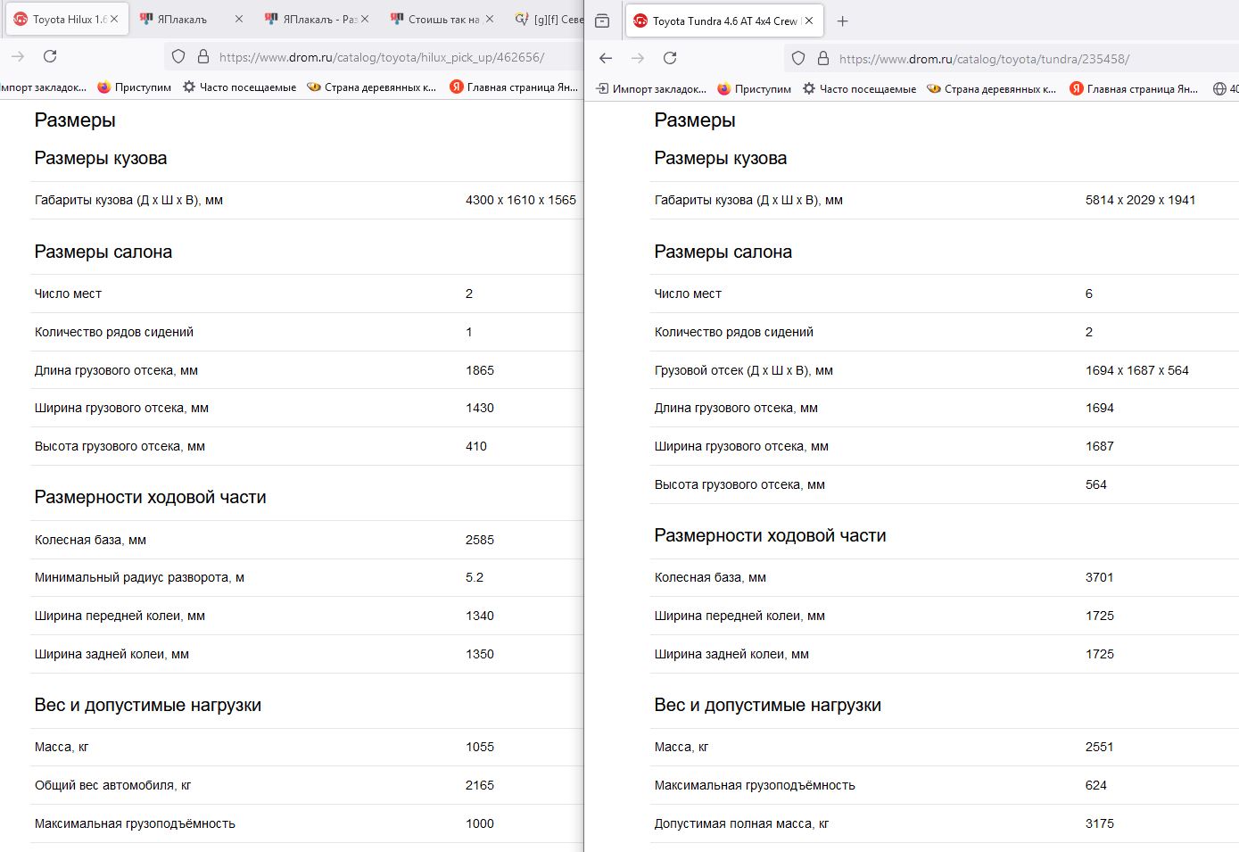Screen dimensions: 1239x852
Task: Close the 'Стоишь так на' tab
Action: [490, 19]
